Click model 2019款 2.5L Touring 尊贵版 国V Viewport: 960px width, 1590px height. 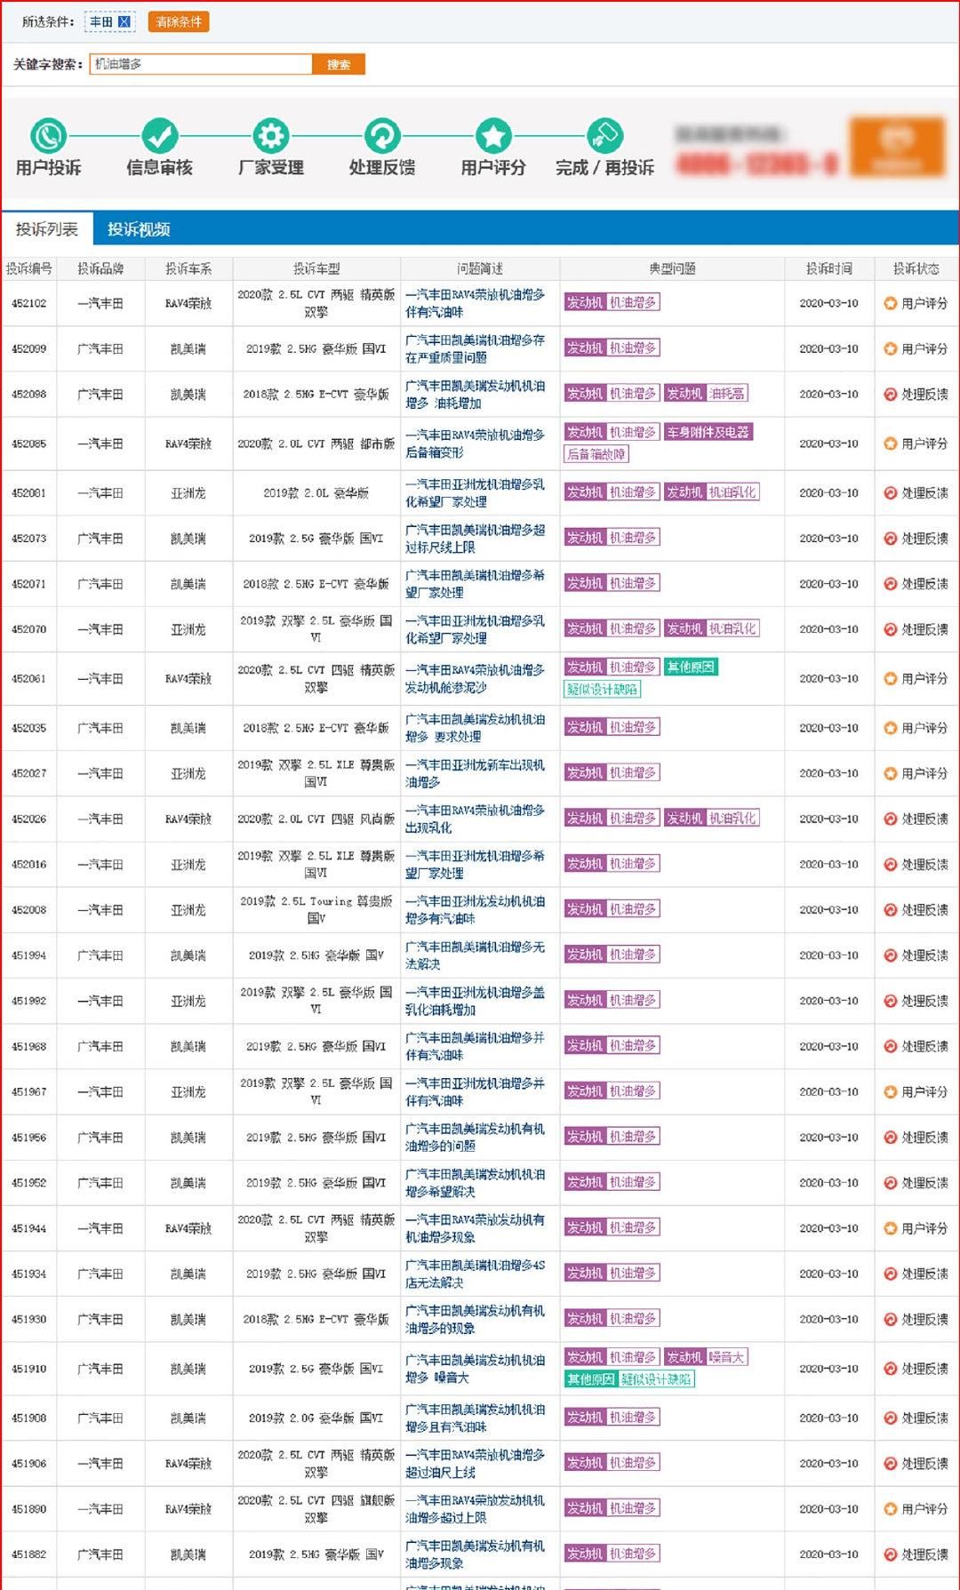[x=316, y=910]
